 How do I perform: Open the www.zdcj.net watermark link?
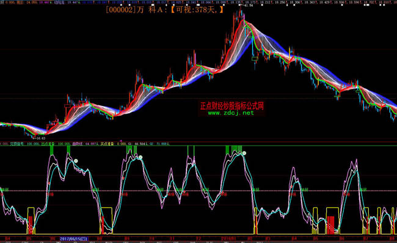click(x=231, y=113)
